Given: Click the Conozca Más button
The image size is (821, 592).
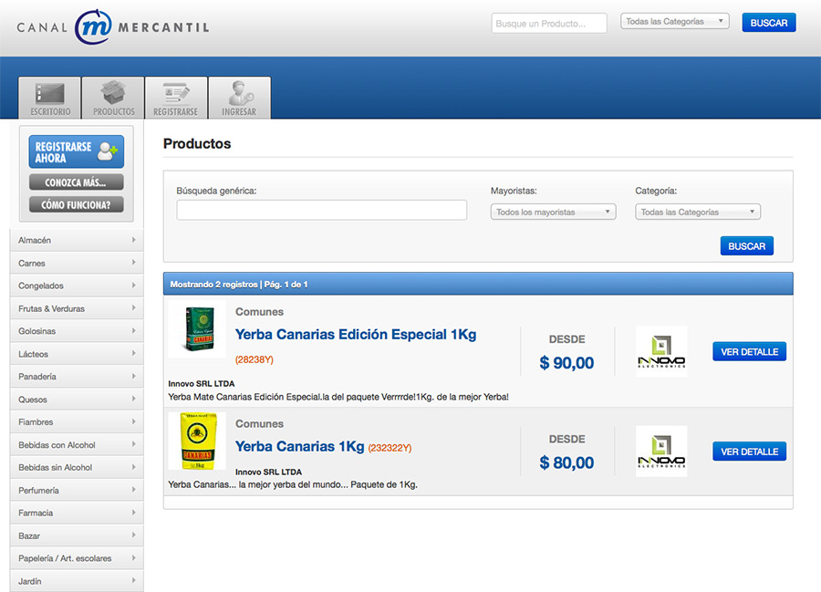Looking at the screenshot, I should coord(77,182).
